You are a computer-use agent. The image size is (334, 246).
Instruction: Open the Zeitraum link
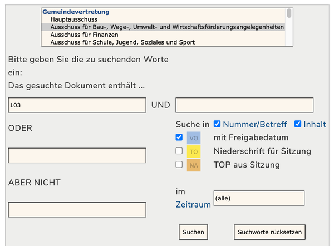coord(193,205)
